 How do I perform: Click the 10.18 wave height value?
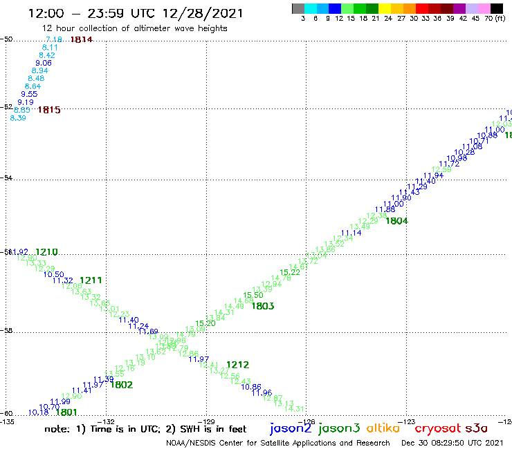(x=39, y=412)
